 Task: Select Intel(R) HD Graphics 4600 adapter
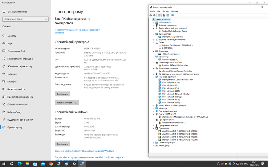[172, 37]
